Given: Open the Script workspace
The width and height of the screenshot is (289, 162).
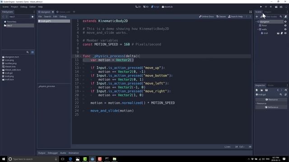Looking at the screenshot, I should click(x=155, y=7).
